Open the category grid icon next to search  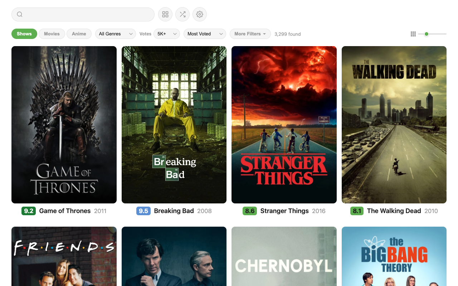165,14
